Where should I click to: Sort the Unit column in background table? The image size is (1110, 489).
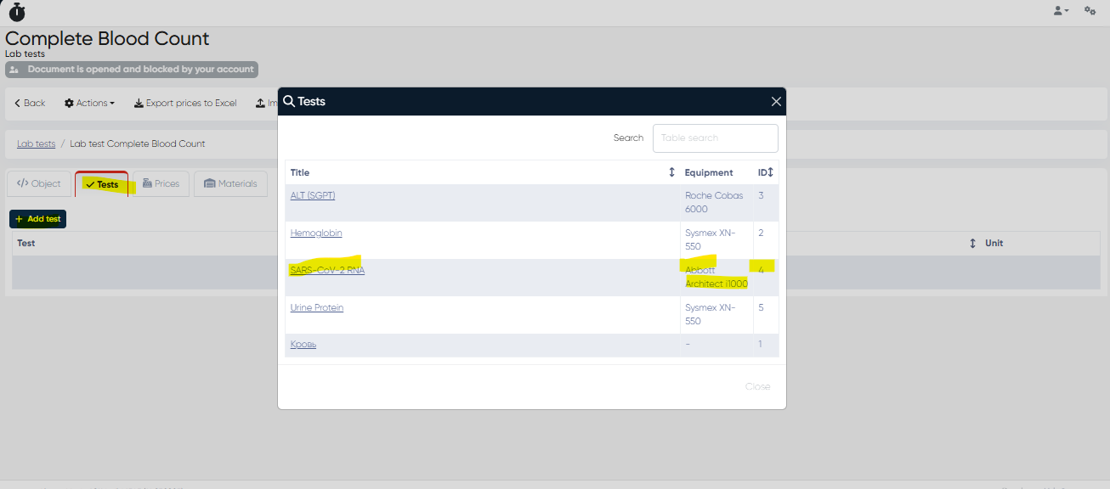click(x=972, y=243)
